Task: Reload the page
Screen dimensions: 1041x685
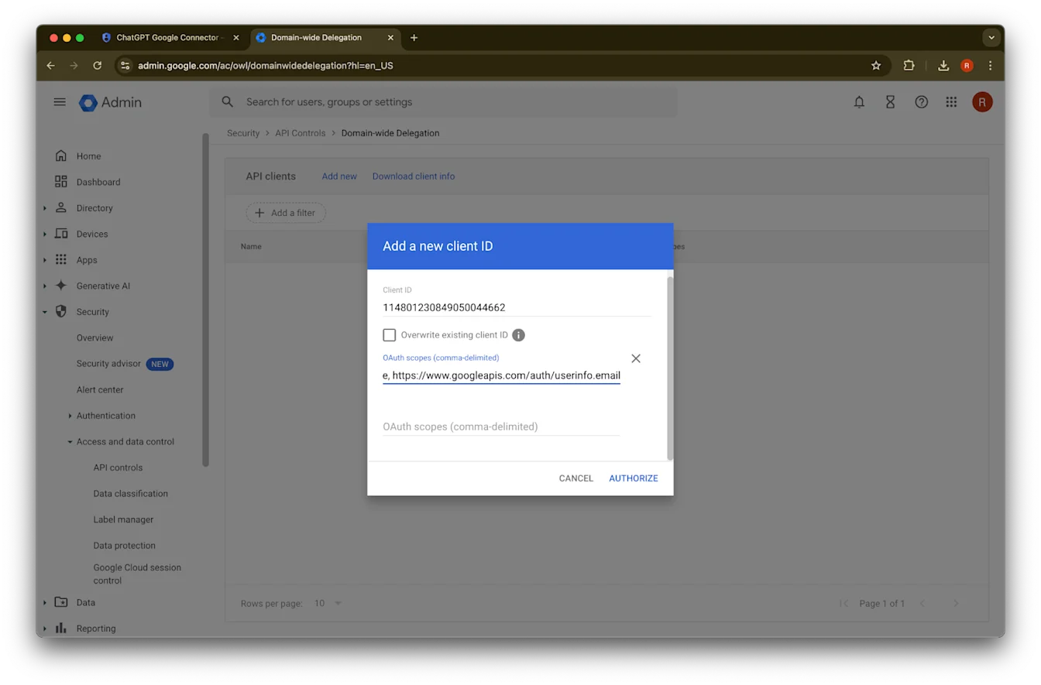Action: 98,66
